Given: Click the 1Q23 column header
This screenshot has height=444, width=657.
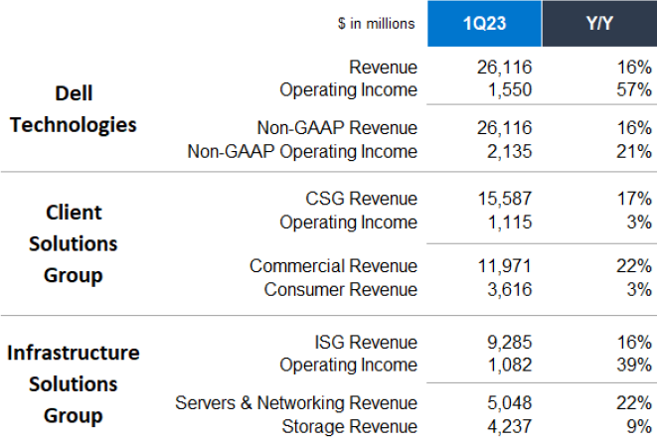Looking at the screenshot, I should (484, 24).
